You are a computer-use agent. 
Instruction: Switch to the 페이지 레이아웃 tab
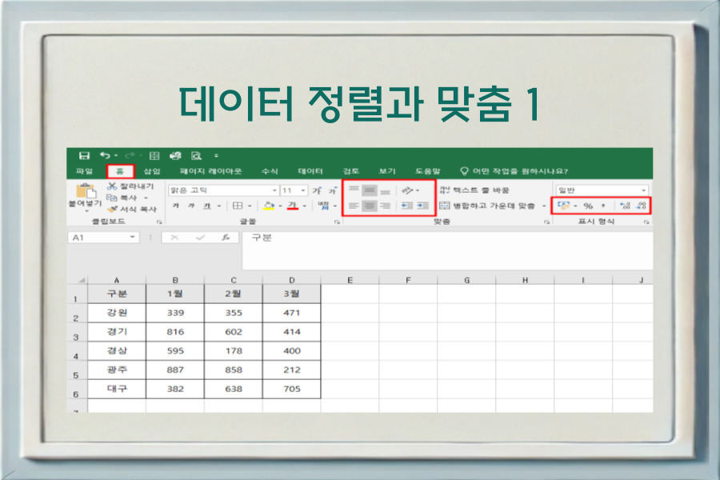pyautogui.click(x=210, y=171)
